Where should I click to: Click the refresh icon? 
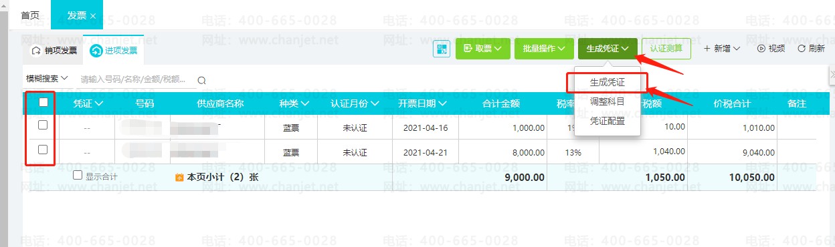point(801,49)
